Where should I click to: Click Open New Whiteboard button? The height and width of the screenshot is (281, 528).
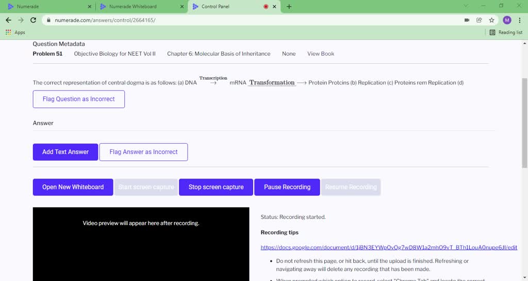click(73, 187)
